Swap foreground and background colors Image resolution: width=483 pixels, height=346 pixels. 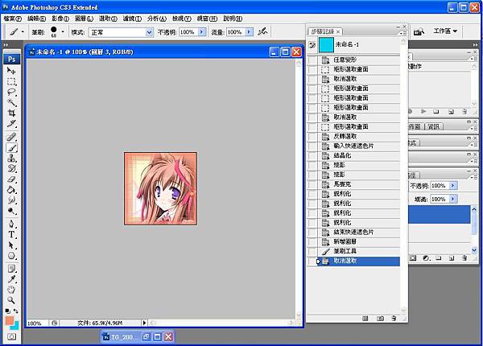(16, 311)
